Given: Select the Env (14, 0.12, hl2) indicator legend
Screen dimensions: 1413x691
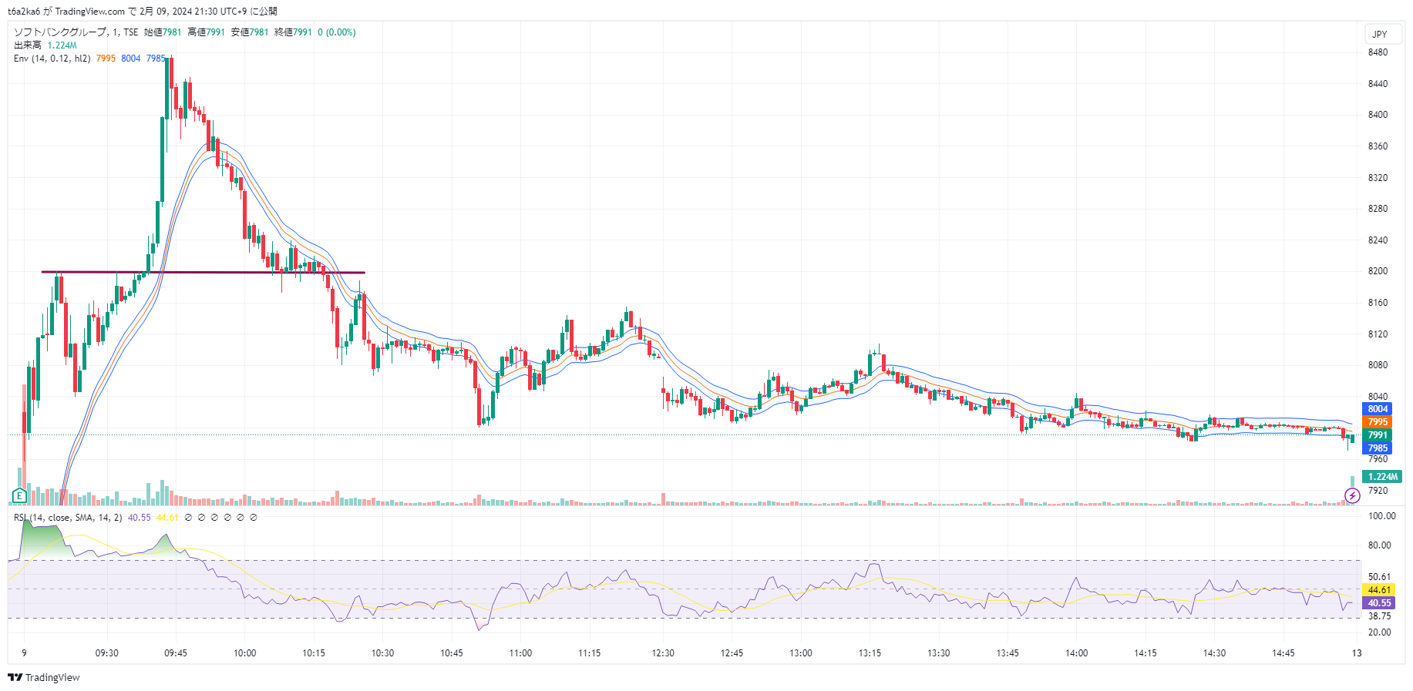Looking at the screenshot, I should pos(52,59).
